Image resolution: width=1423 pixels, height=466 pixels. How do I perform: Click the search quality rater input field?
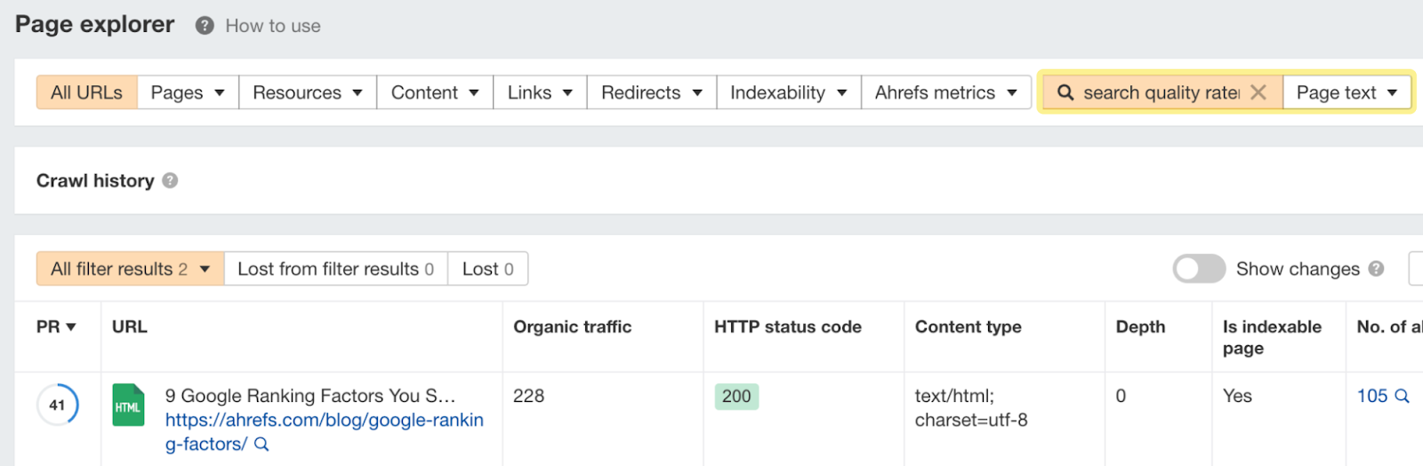click(1160, 92)
